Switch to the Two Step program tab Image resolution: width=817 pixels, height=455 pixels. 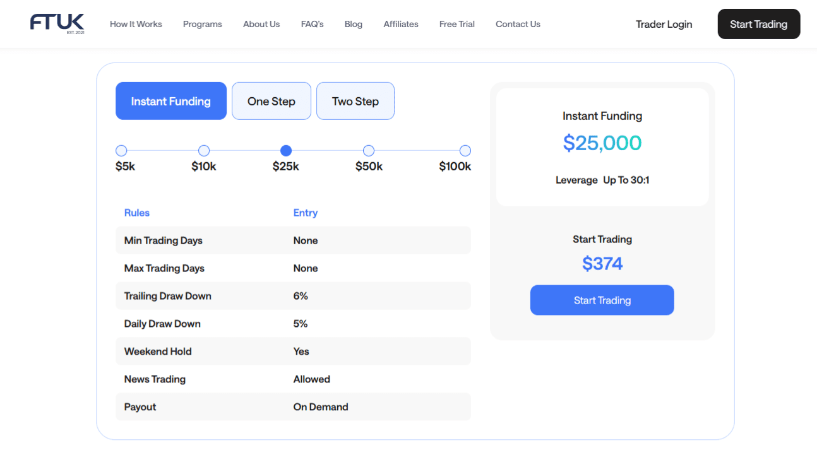coord(355,101)
